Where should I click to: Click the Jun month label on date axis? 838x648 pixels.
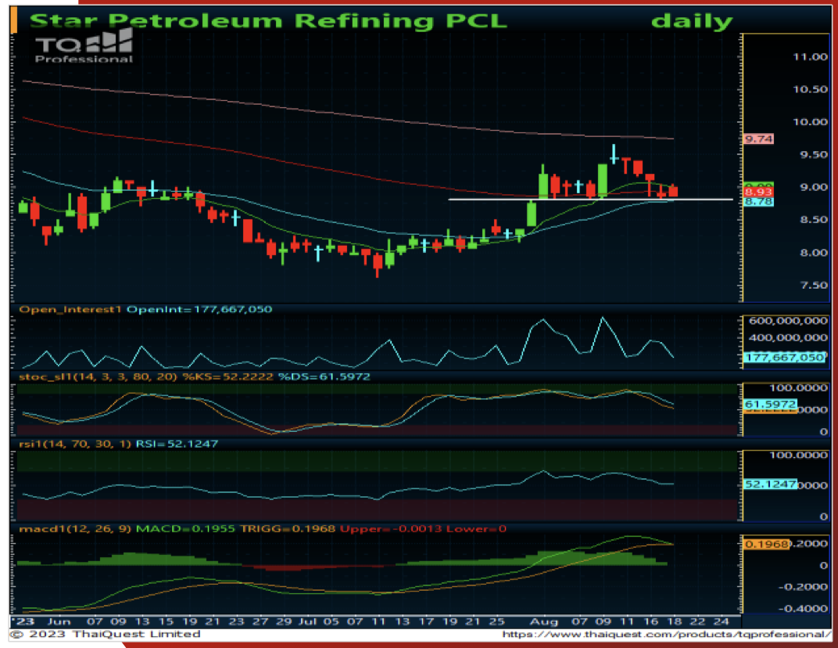(x=59, y=621)
